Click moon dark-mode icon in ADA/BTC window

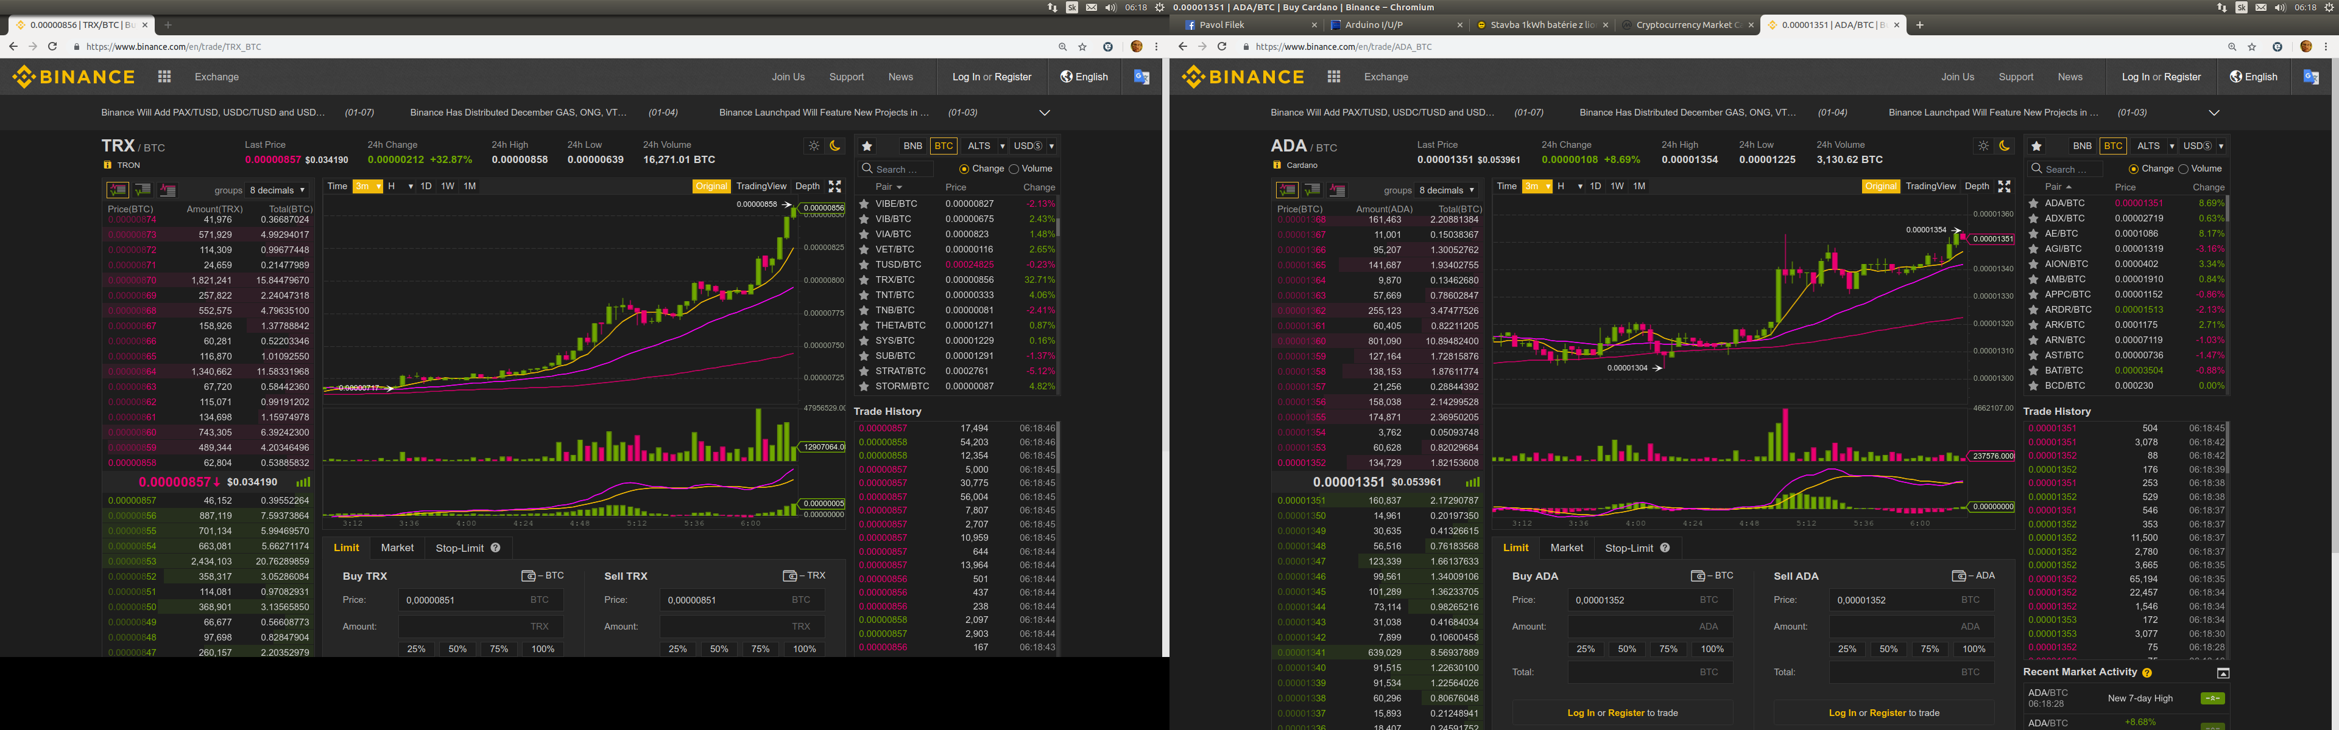[2004, 146]
